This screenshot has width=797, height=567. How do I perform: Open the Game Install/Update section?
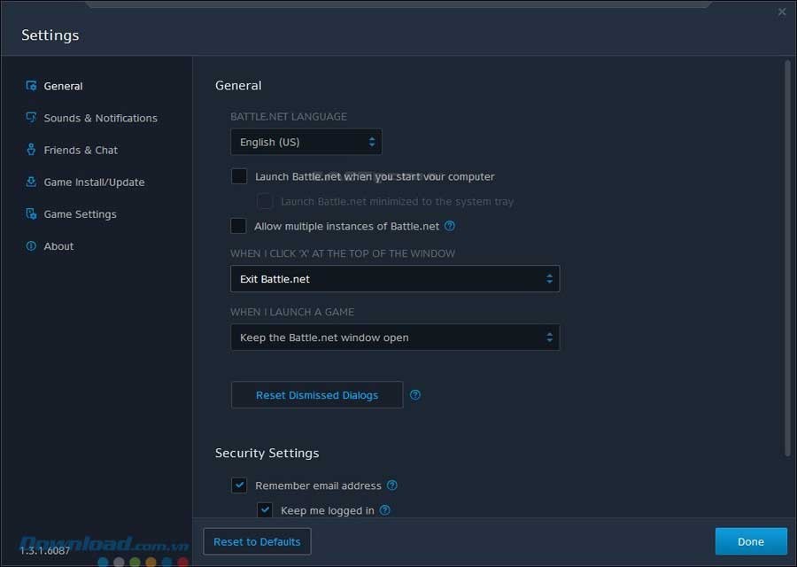pos(94,182)
